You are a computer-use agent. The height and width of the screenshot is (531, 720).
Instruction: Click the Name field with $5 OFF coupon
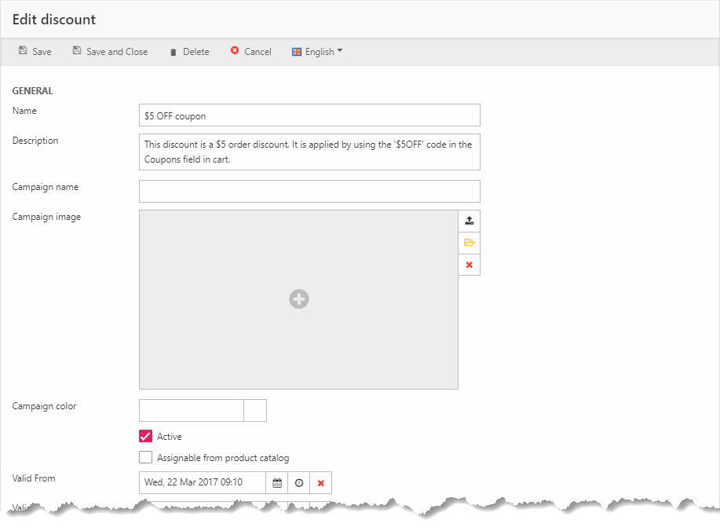pos(309,115)
